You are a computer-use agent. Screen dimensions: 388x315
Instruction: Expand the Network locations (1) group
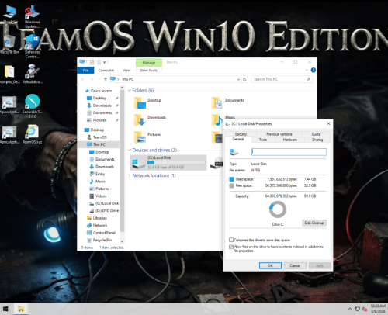(130, 175)
